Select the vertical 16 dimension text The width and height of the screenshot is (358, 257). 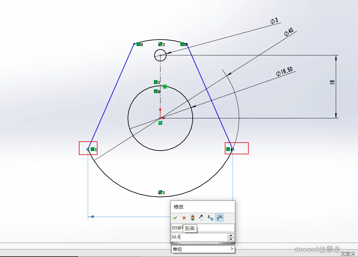[x=332, y=82]
